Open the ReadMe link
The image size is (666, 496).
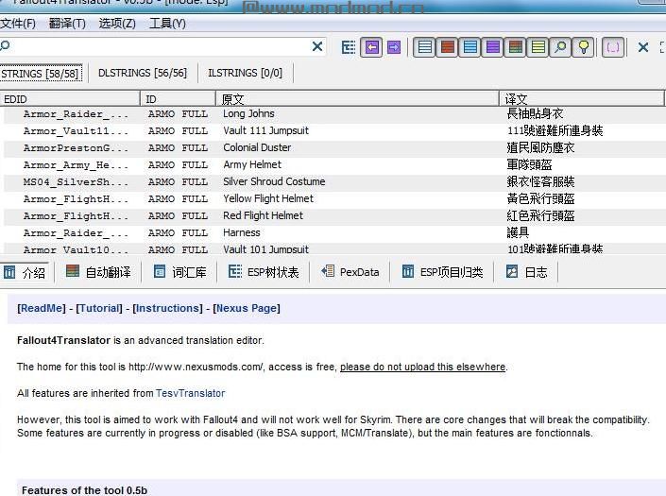[x=42, y=308]
